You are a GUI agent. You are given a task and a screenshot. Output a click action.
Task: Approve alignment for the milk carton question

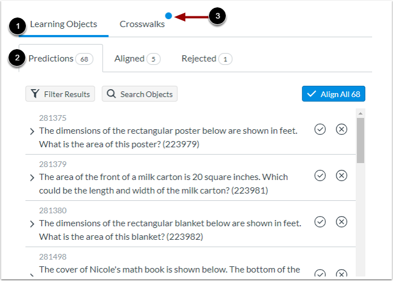click(x=320, y=176)
